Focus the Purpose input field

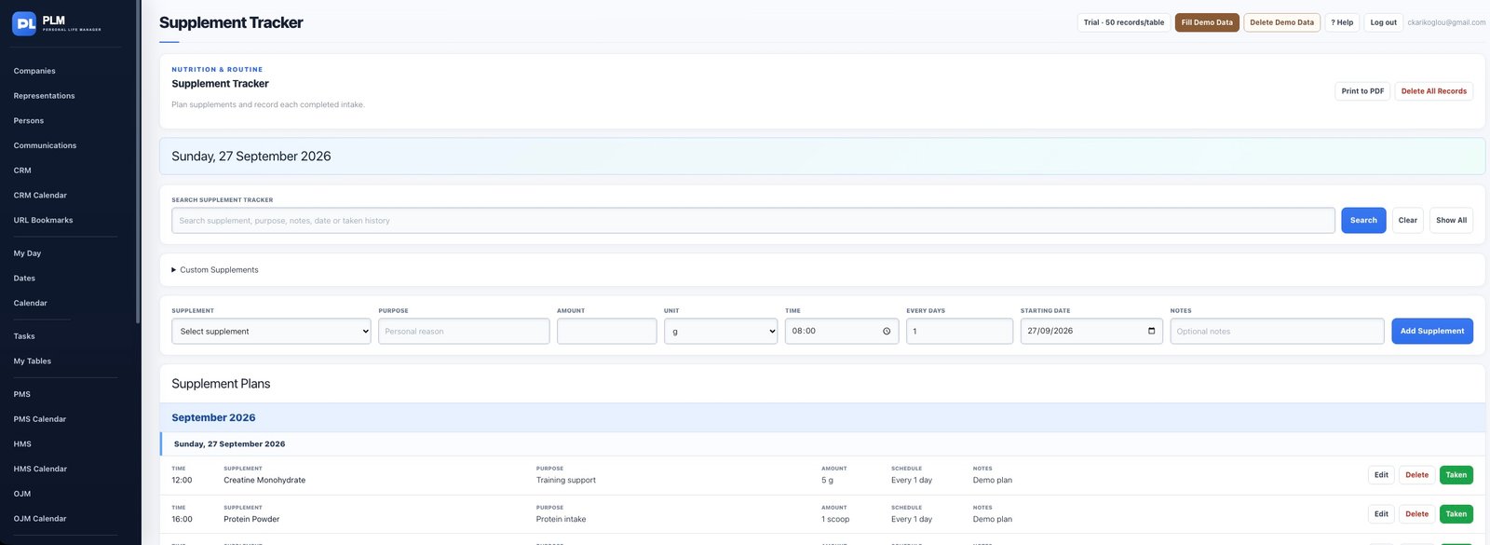(464, 332)
